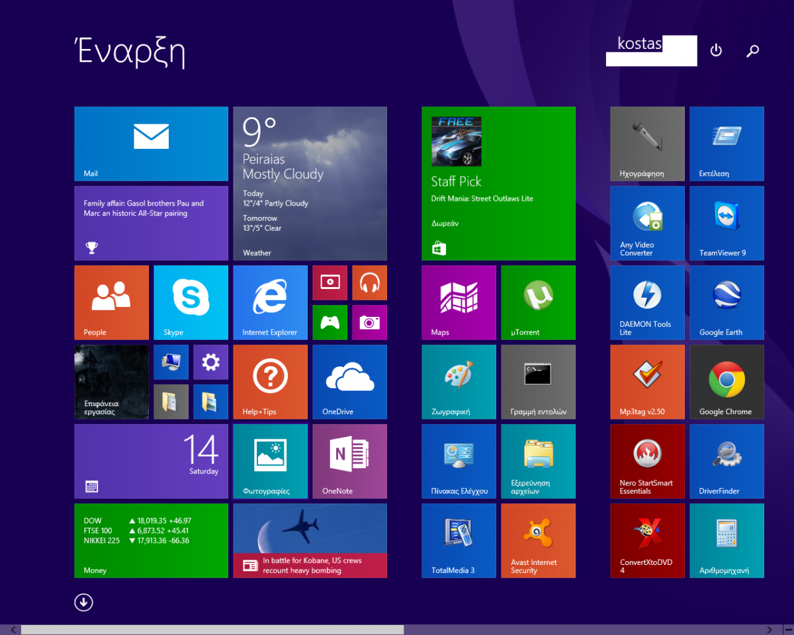This screenshot has width=794, height=635.
Task: Open the Πίνακας Ελέγχου control panel tile
Action: 459,461
